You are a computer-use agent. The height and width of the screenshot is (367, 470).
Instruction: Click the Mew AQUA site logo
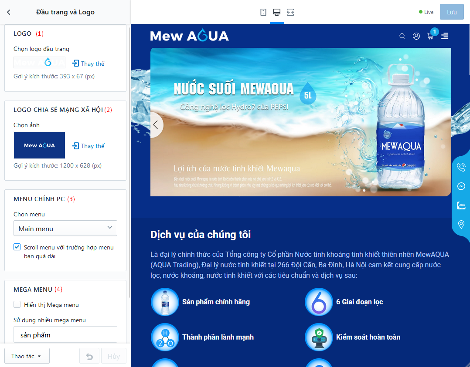click(x=189, y=36)
